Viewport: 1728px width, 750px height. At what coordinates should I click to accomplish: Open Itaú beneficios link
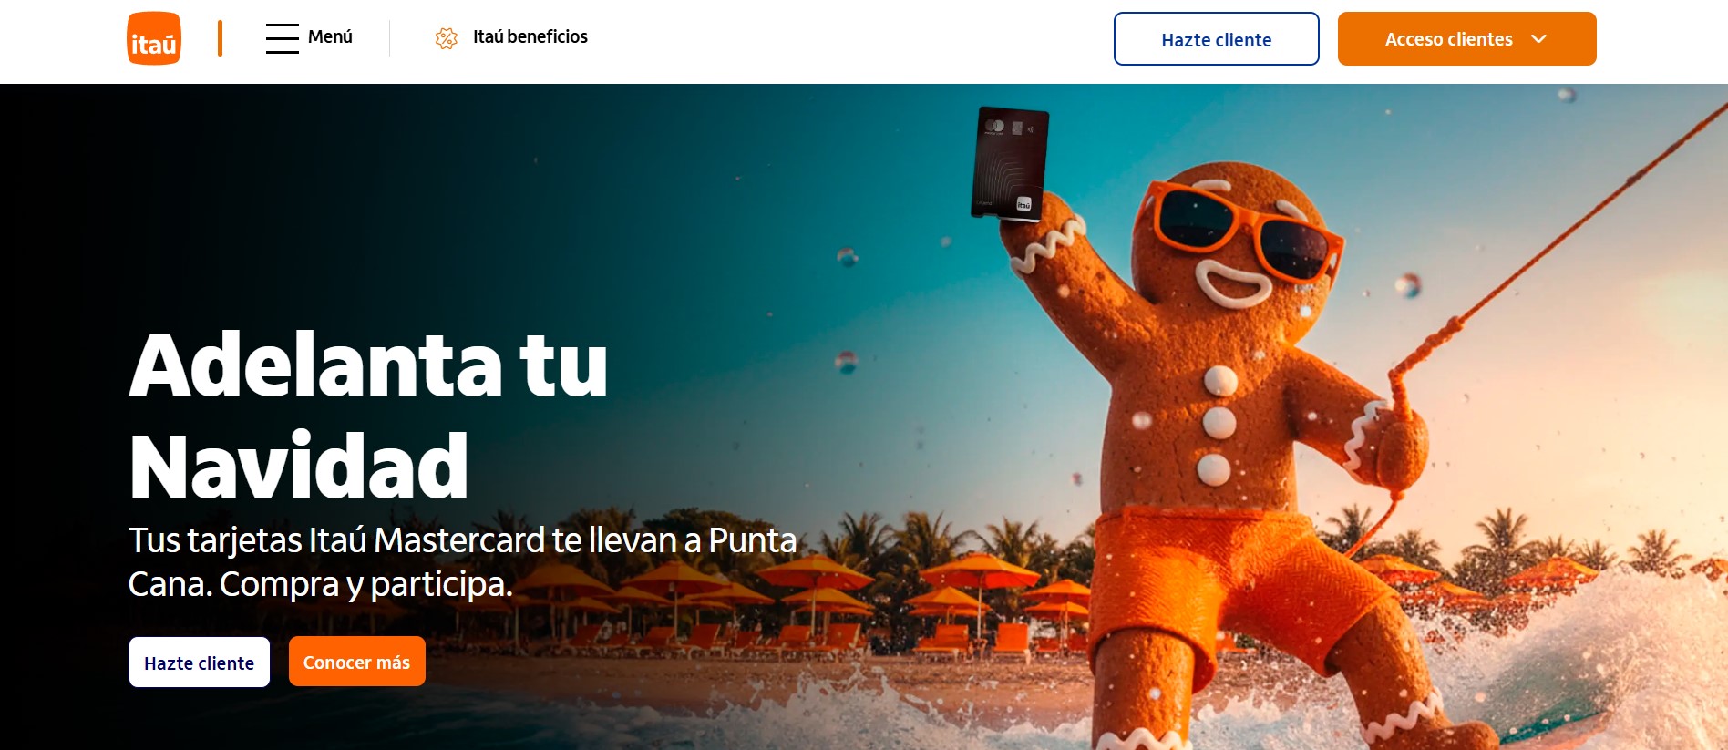click(x=530, y=36)
